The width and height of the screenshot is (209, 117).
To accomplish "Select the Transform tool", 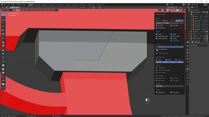I will pos(3,34).
